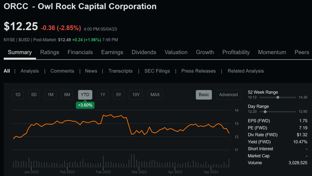Click the post-market price $12.49
The width and height of the screenshot is (312, 176).
pos(64,40)
